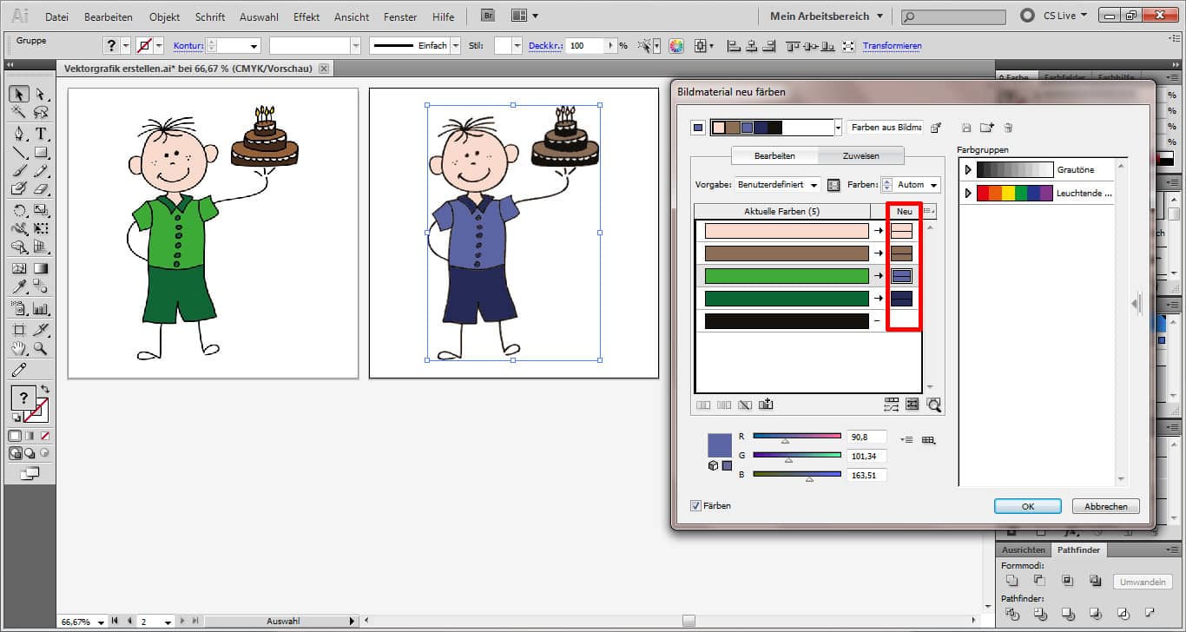Click inside the R value field
The width and height of the screenshot is (1186, 632).
point(866,437)
